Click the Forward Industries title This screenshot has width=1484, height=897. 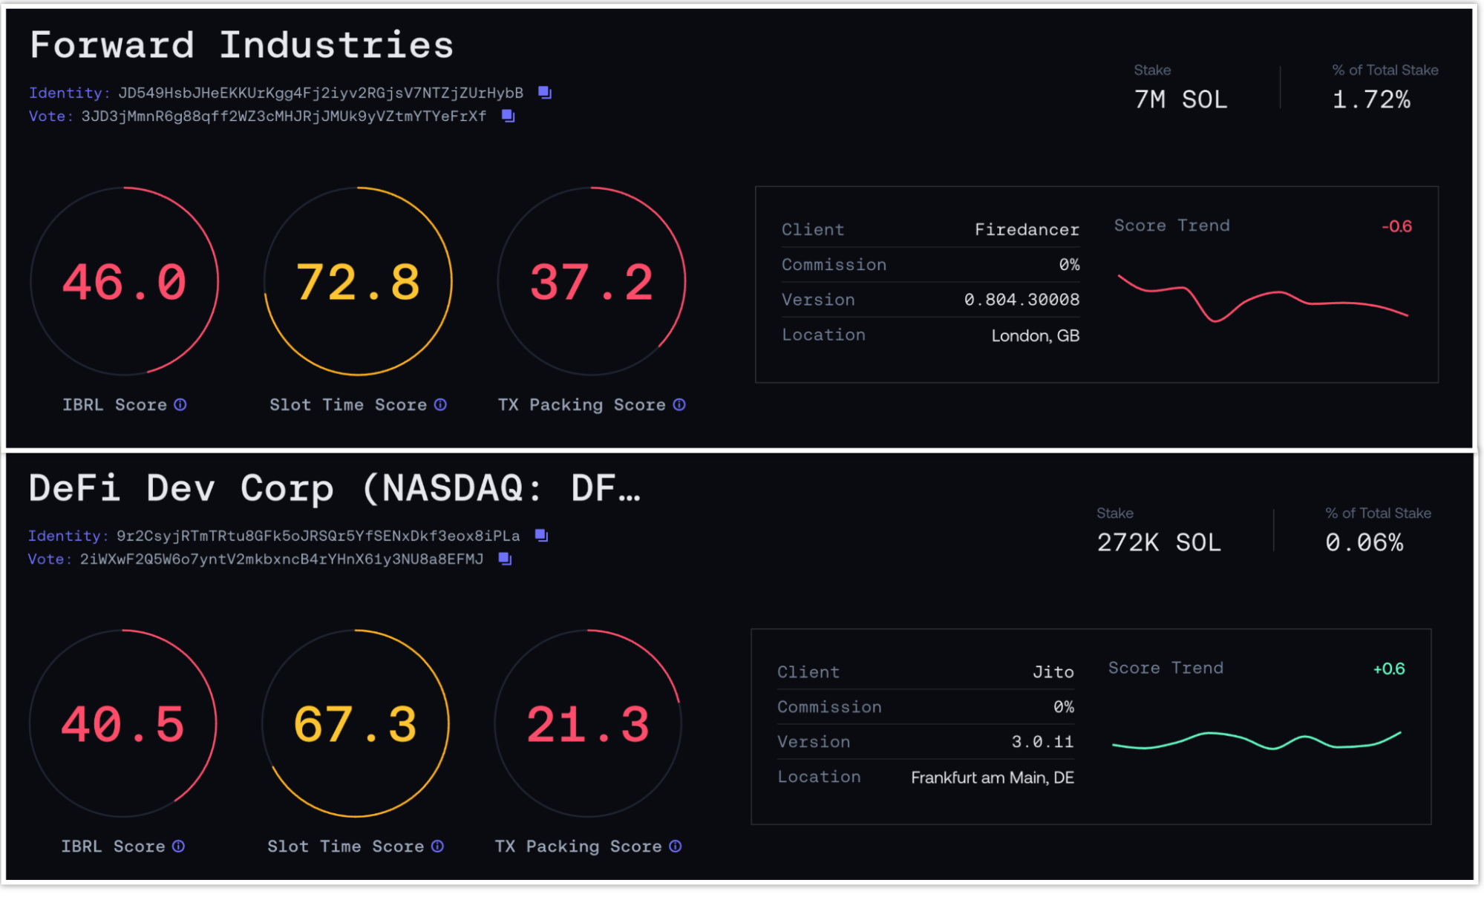point(241,45)
